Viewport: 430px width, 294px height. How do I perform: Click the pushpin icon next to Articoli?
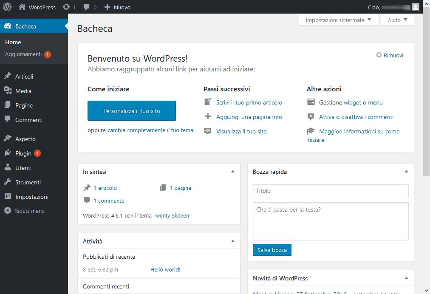[8, 76]
